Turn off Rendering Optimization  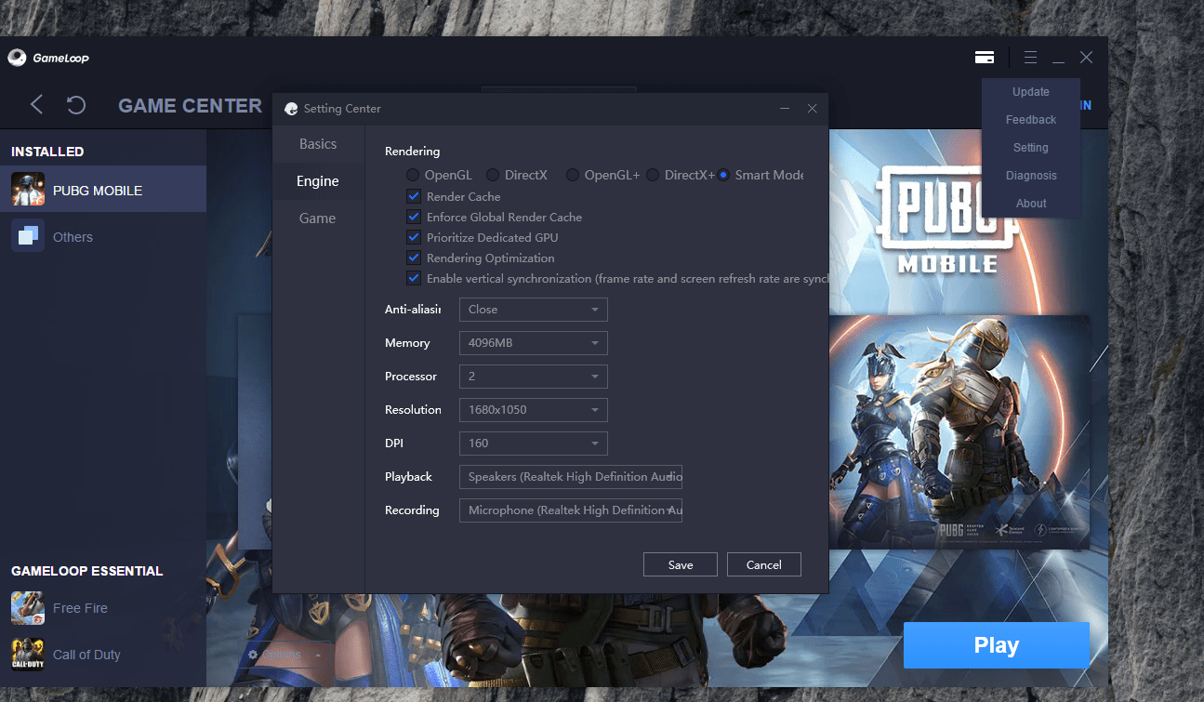[414, 258]
